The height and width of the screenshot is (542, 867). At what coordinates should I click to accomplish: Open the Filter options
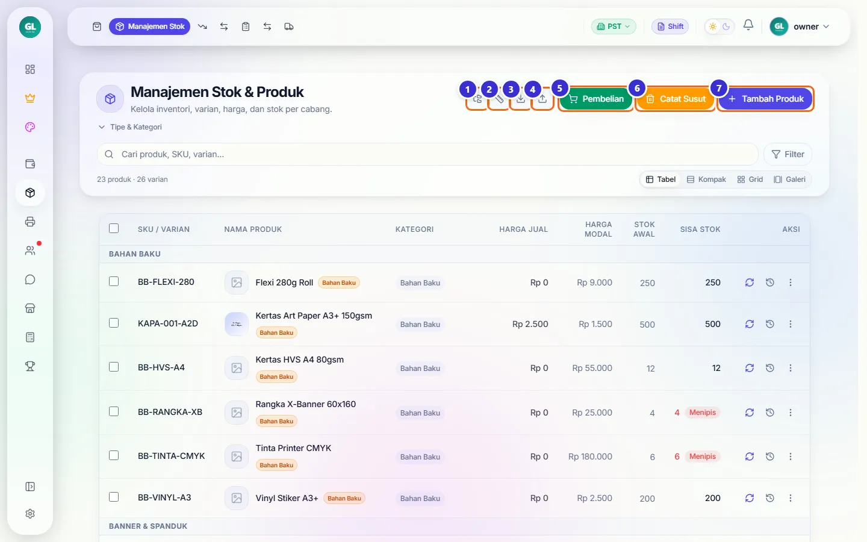point(788,154)
